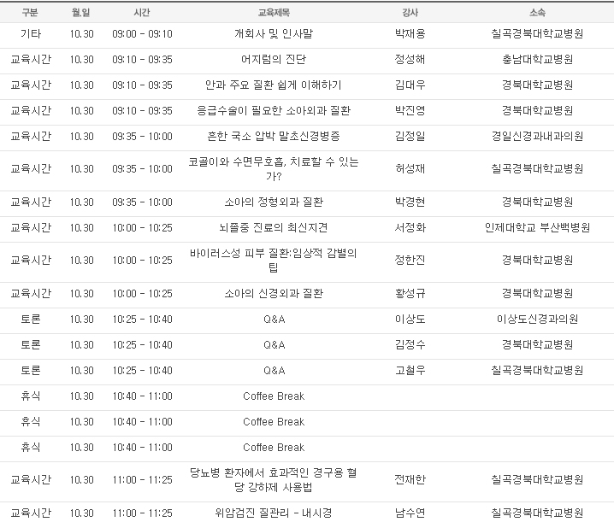
Task: Click the 강사 column header
Action: [x=410, y=13]
